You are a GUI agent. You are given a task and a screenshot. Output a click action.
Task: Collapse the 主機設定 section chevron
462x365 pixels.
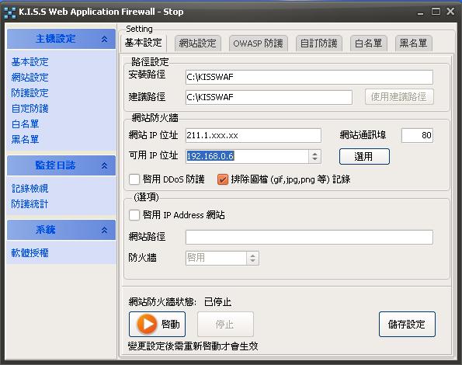pos(104,39)
